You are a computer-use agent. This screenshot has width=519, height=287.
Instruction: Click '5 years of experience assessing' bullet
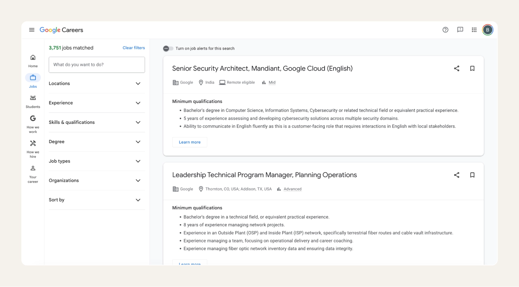point(291,119)
